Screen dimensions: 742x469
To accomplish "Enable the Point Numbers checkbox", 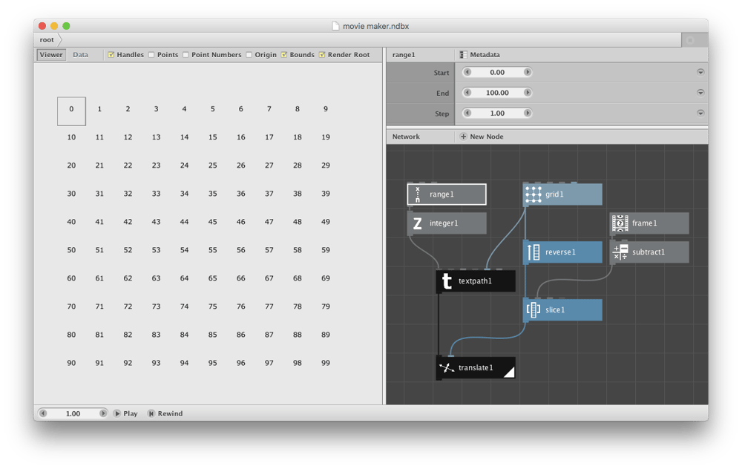I will (186, 55).
